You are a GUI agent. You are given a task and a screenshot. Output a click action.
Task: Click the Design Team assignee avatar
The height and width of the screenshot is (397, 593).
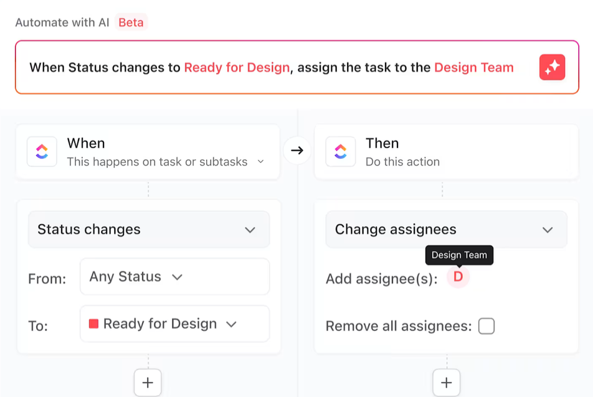(458, 277)
